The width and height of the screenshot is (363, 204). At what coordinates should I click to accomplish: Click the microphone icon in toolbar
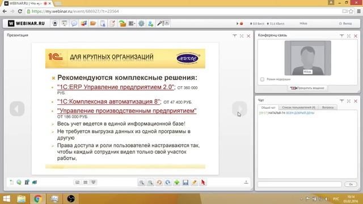[160, 23]
